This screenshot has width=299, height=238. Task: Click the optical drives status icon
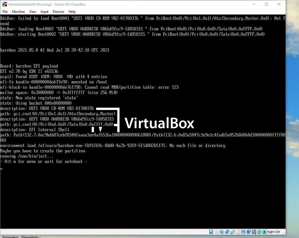coord(216,232)
